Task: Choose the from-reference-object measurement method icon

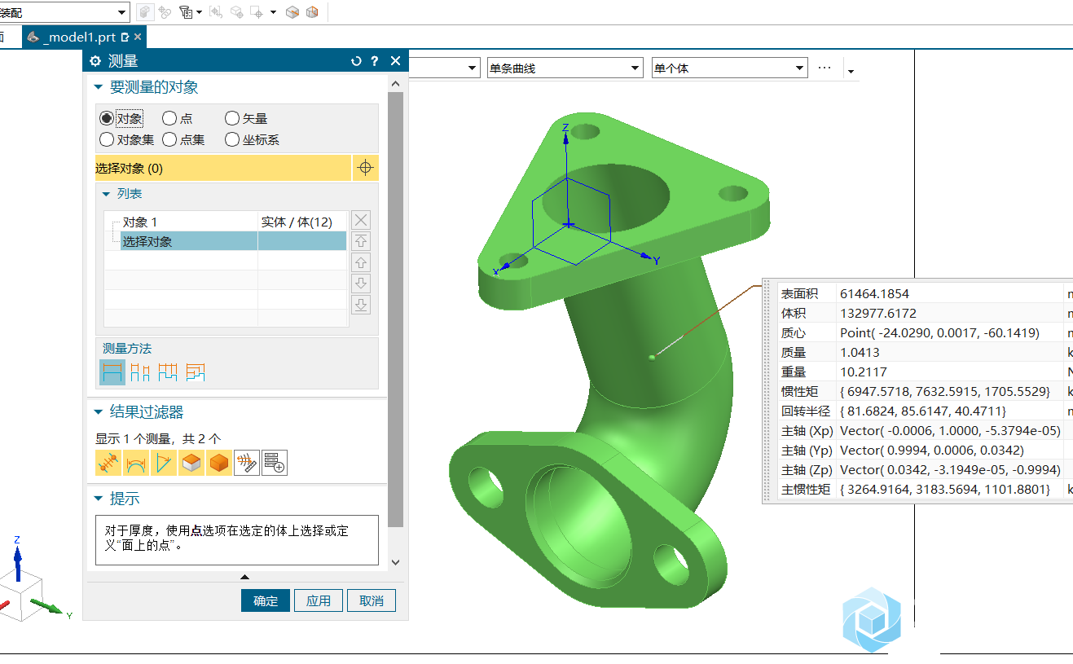Action: [196, 372]
